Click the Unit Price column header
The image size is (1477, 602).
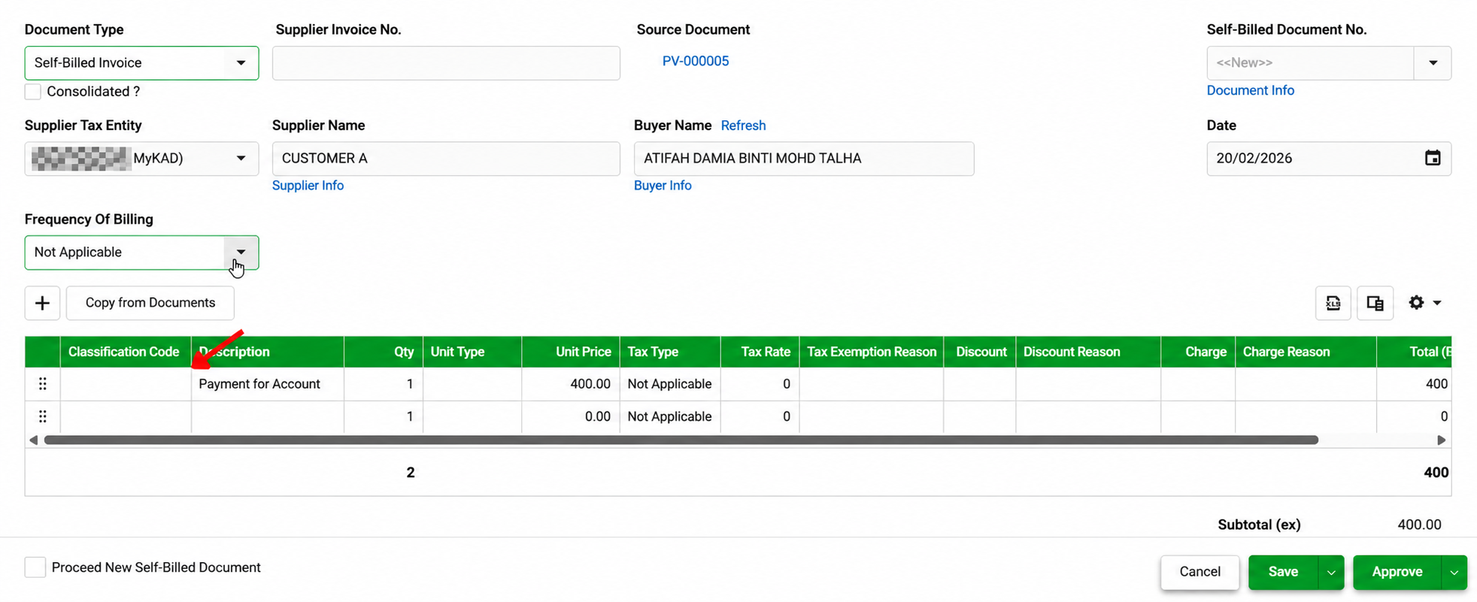click(571, 352)
